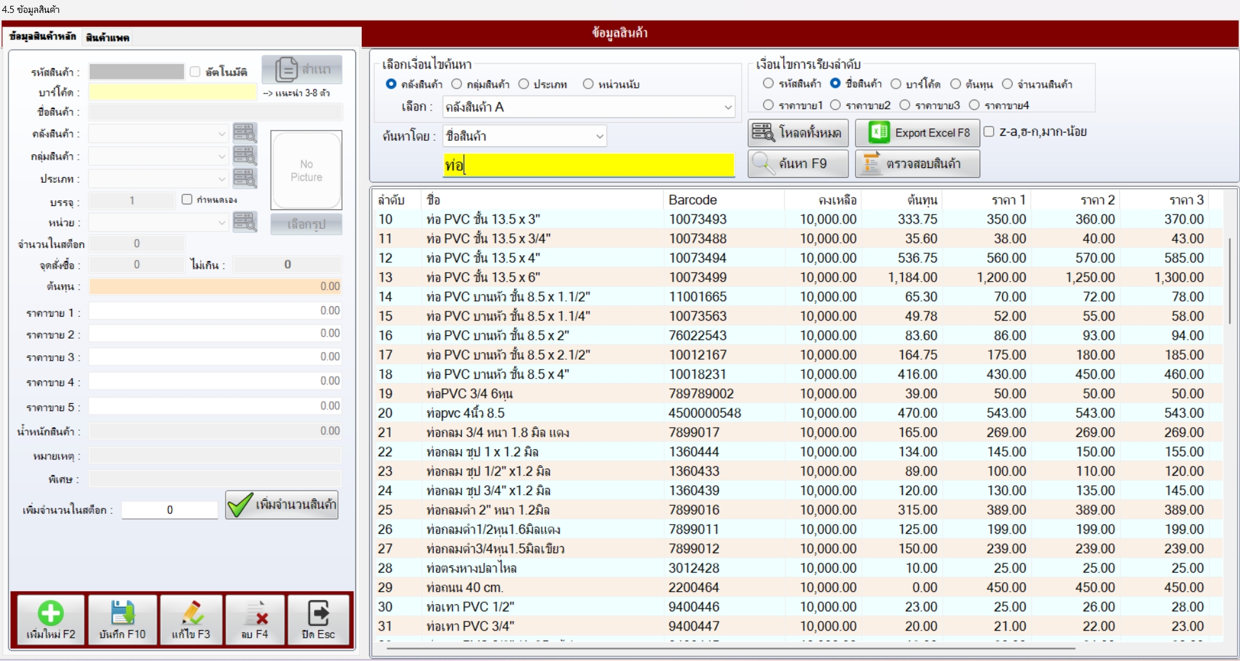Click the magnifier ค้นหา F9 search button

tap(798, 163)
